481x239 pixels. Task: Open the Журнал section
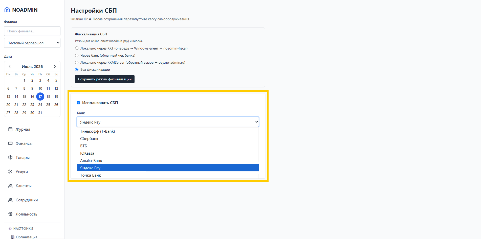pyautogui.click(x=23, y=129)
